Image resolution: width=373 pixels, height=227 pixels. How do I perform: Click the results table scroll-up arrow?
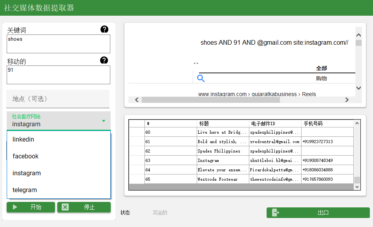click(357, 123)
